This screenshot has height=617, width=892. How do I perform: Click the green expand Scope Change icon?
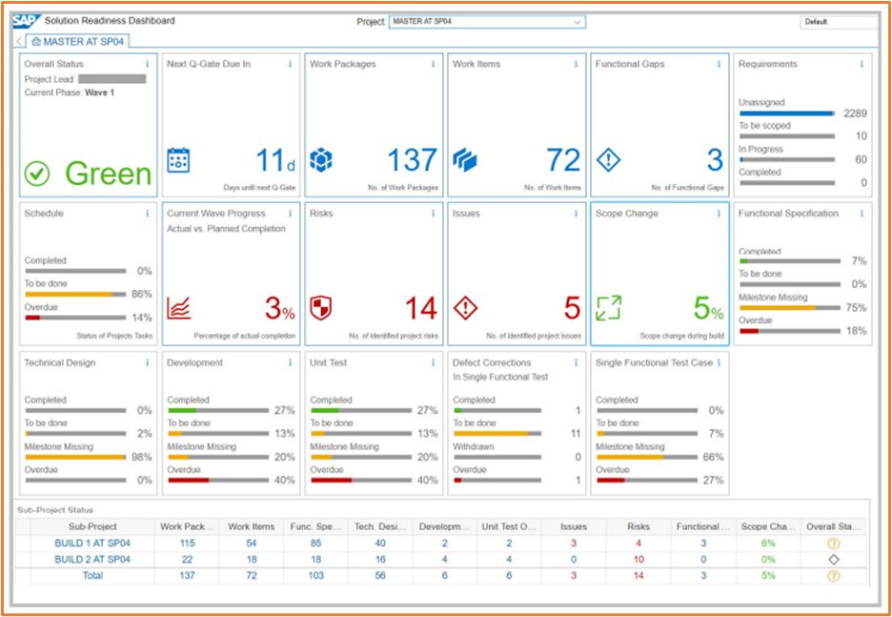pyautogui.click(x=608, y=309)
